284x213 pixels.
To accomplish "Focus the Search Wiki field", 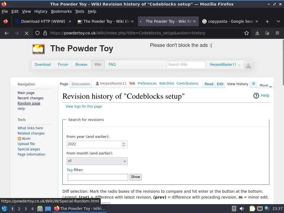I will pos(186,65).
